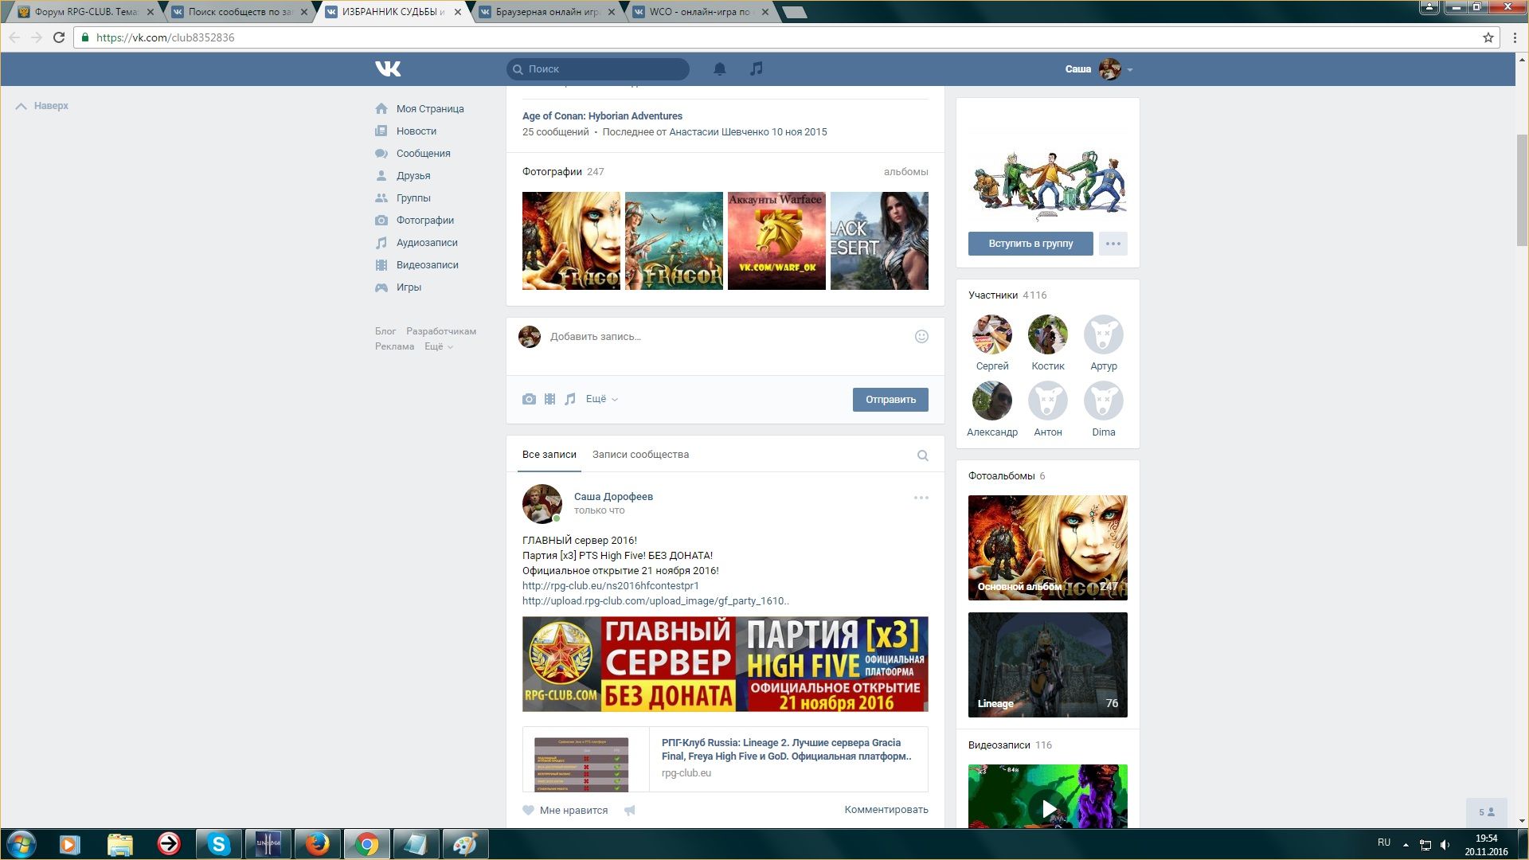
Task: Attach a video using film icon
Action: pyautogui.click(x=549, y=399)
